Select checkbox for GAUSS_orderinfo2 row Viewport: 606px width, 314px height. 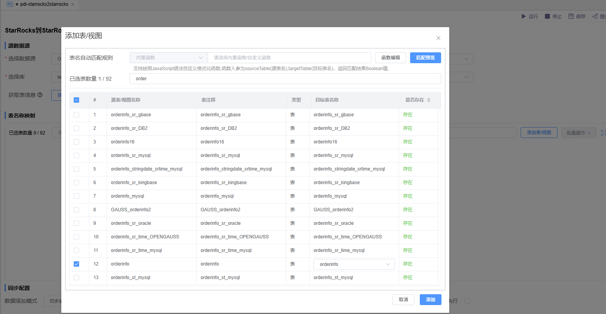tap(76, 210)
